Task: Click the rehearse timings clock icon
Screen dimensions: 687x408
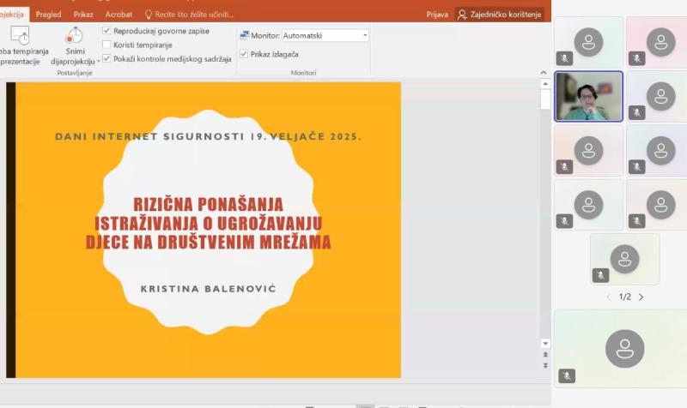Action: (19, 35)
